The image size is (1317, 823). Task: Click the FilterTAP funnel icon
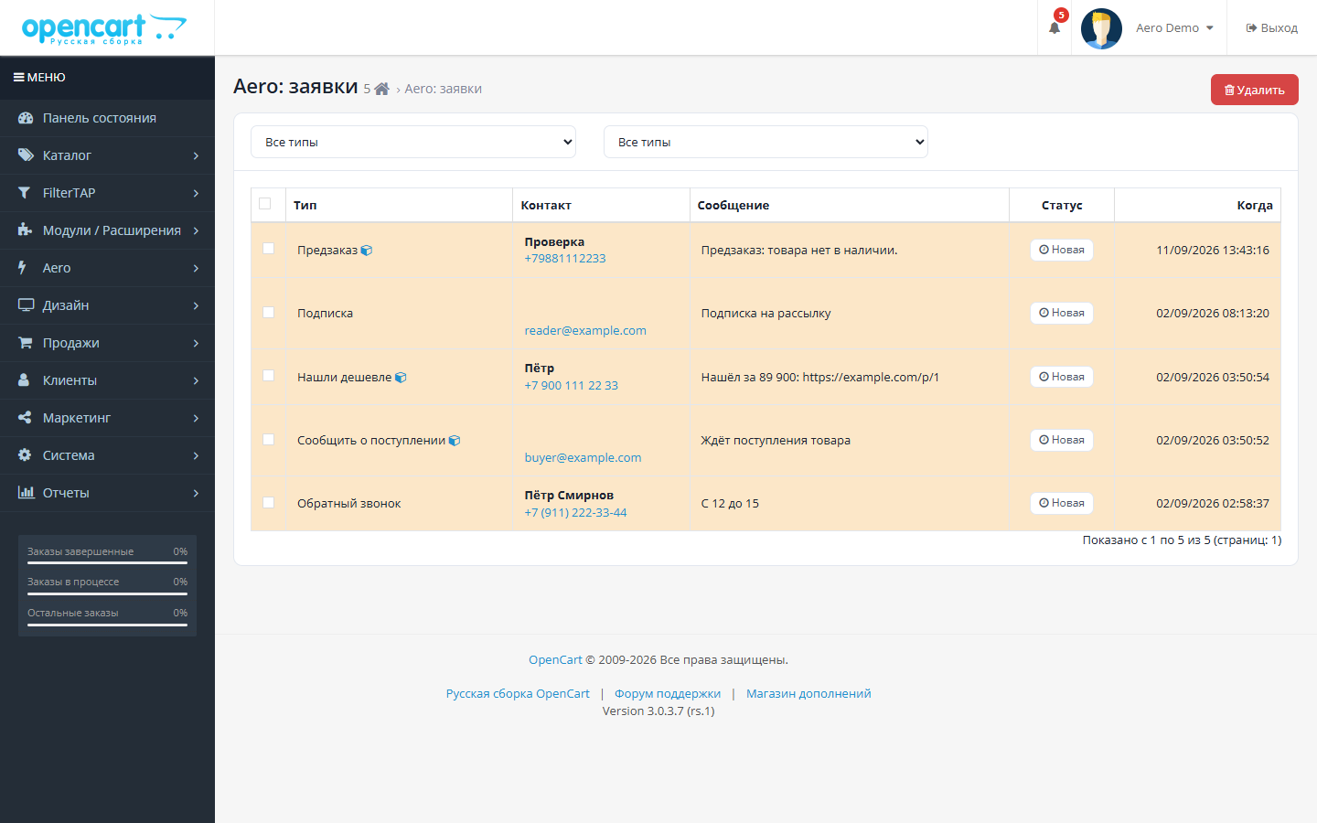tap(25, 193)
